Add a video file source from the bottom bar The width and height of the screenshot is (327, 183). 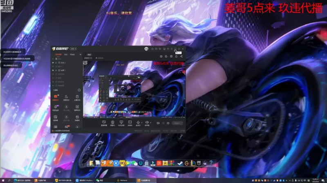[130, 123]
